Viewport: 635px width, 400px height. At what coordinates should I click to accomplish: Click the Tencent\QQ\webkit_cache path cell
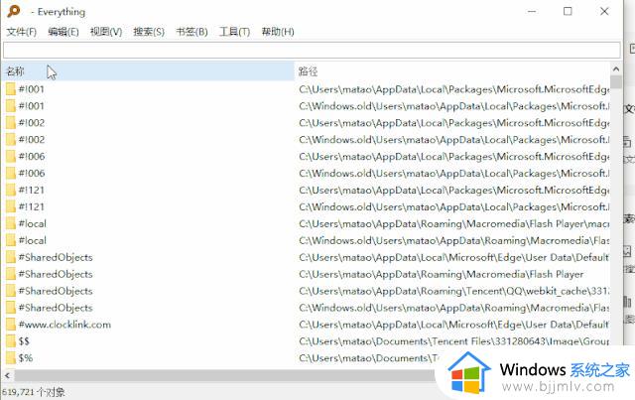(x=453, y=291)
